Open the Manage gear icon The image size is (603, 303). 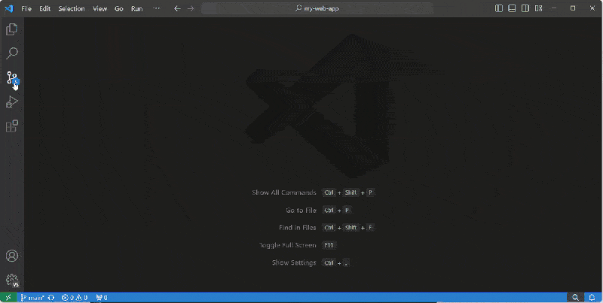click(x=12, y=280)
